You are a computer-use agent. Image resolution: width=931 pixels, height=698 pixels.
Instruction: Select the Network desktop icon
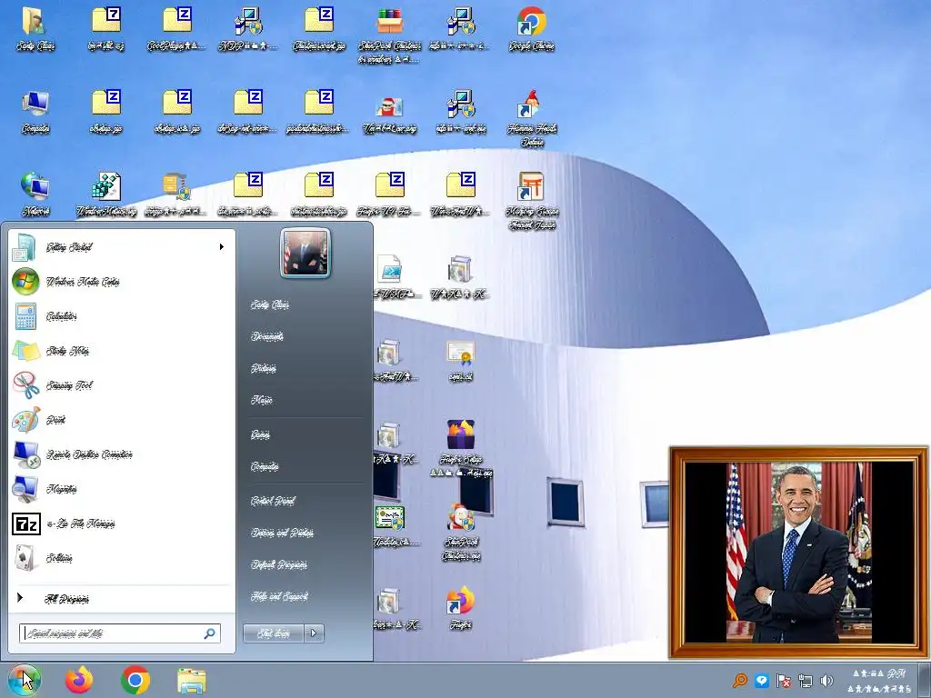coord(35,194)
